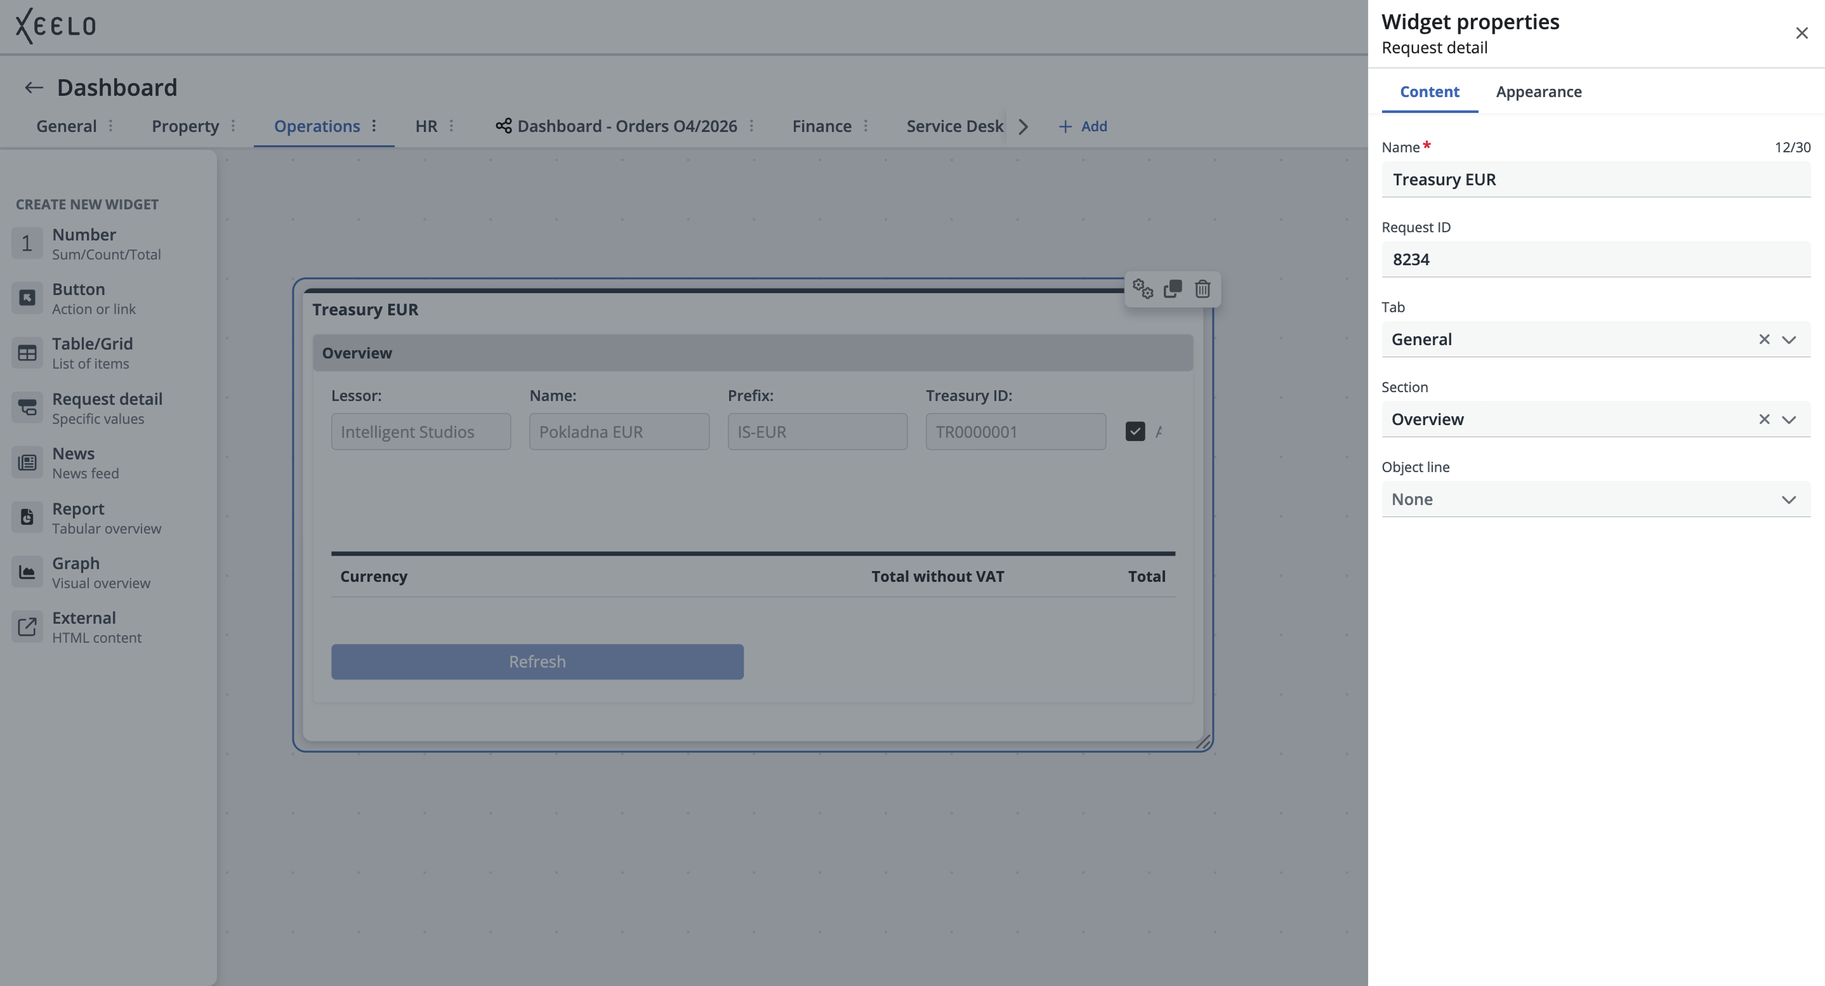Close the Widget properties panel
Viewport: 1825px width, 986px height.
pyautogui.click(x=1802, y=33)
